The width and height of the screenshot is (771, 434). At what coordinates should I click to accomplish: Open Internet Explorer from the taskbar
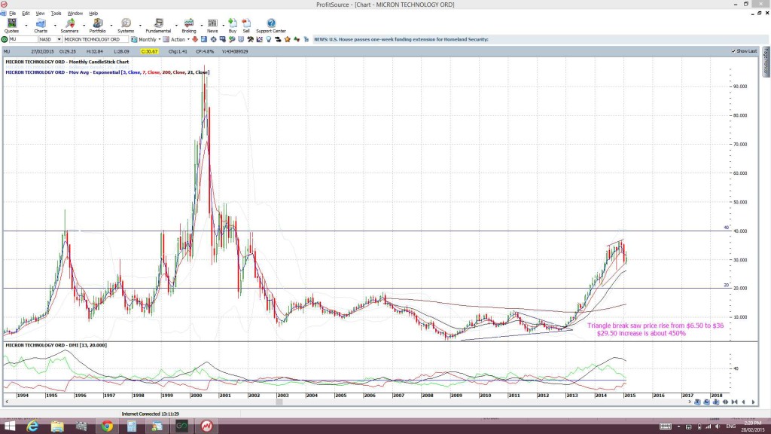click(32, 426)
